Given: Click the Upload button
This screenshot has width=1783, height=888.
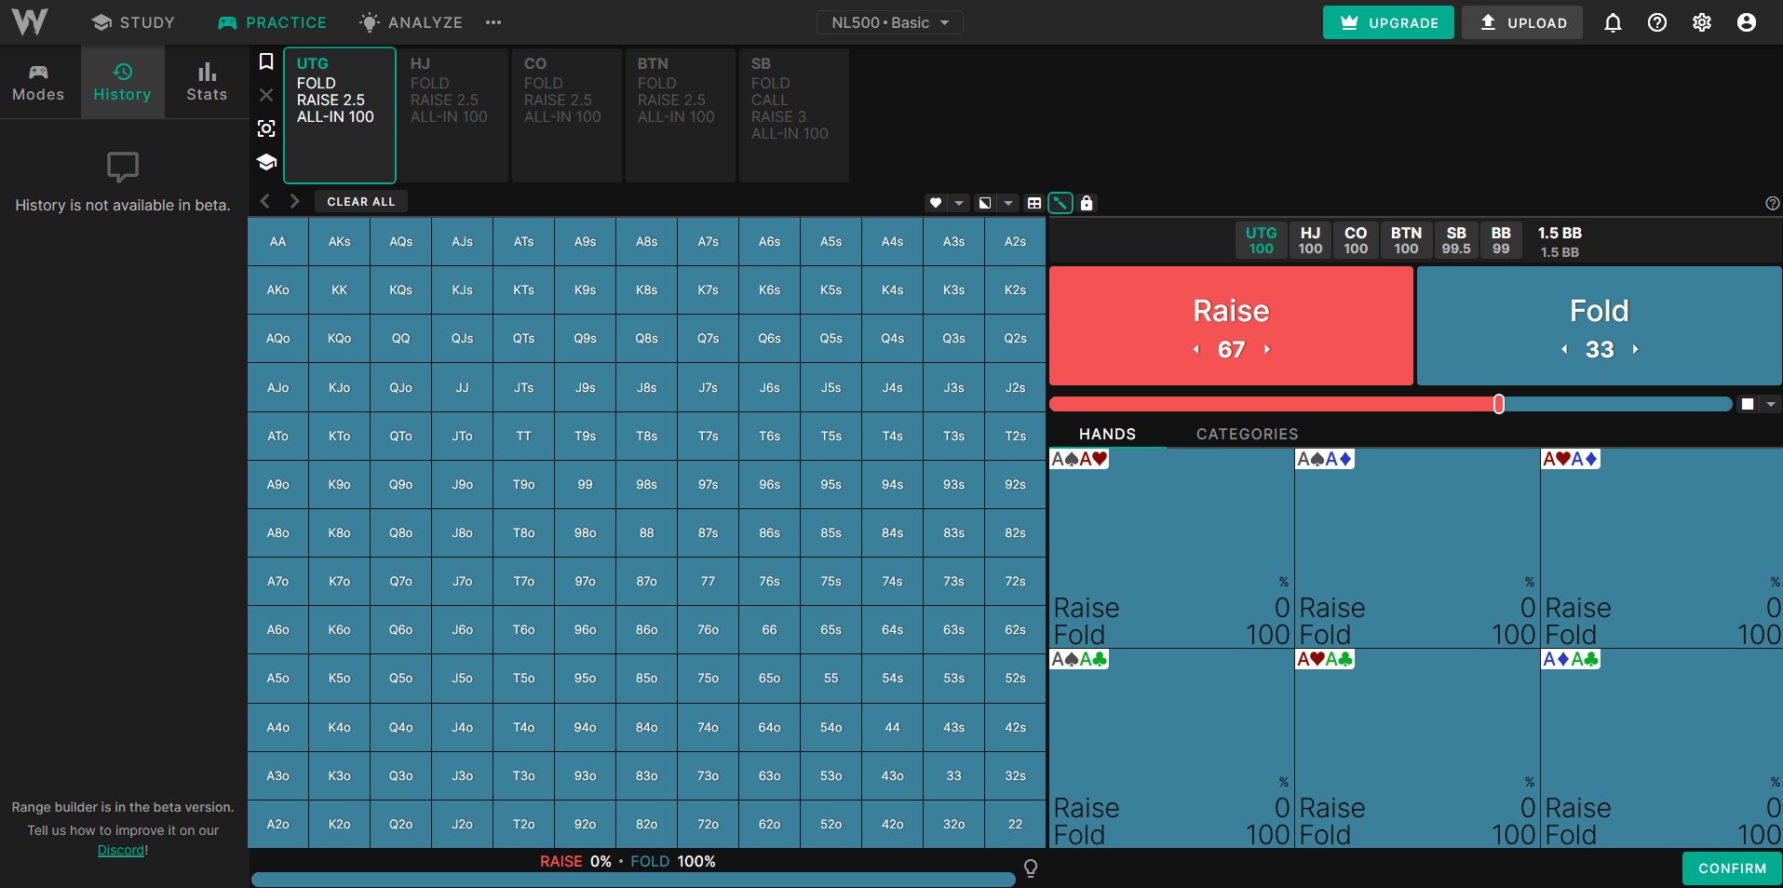Looking at the screenshot, I should pos(1522,22).
